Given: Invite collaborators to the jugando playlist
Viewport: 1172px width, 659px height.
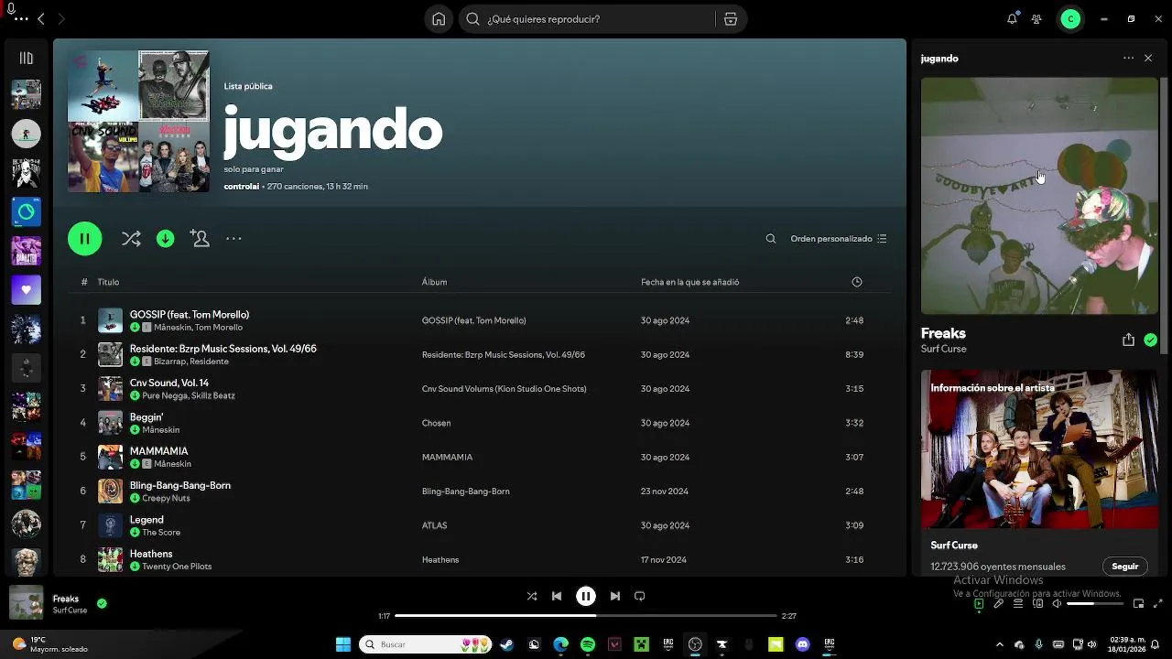Looking at the screenshot, I should pyautogui.click(x=200, y=239).
